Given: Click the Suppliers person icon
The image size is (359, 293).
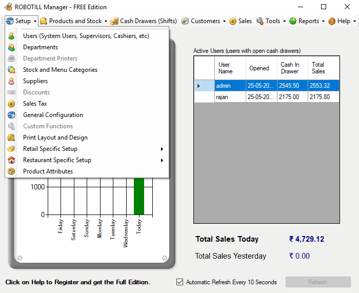Looking at the screenshot, I should pyautogui.click(x=11, y=81).
